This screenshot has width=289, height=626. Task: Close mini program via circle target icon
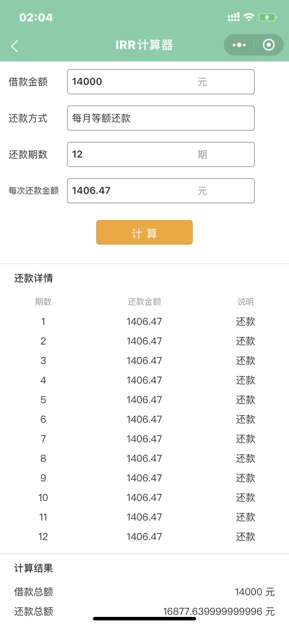click(268, 45)
